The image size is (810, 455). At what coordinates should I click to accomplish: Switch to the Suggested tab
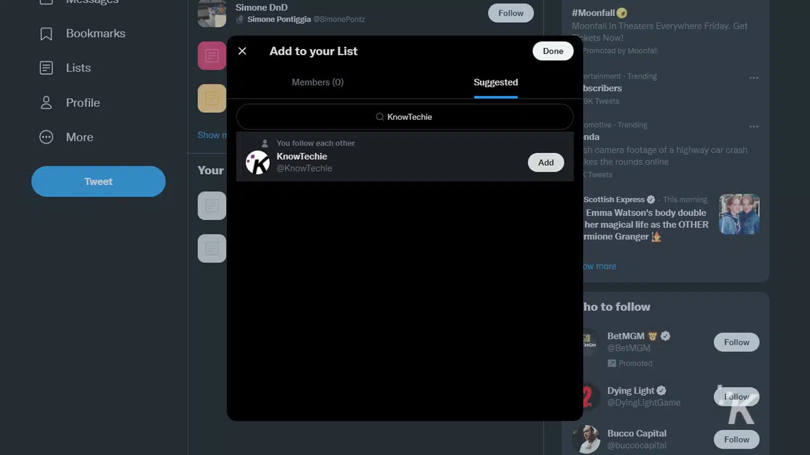pos(496,82)
